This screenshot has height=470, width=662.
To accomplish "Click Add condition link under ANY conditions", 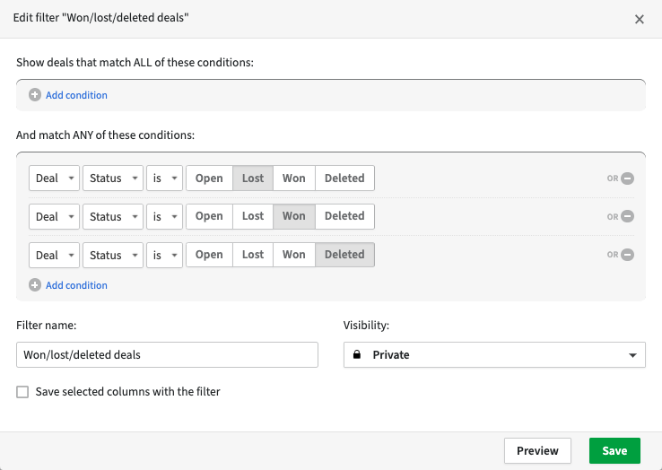I will coord(76,285).
